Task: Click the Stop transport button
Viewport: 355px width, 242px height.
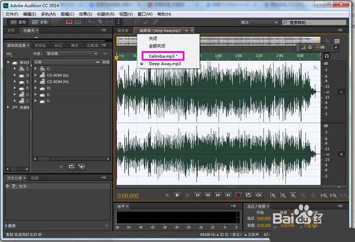Action: (x=167, y=195)
